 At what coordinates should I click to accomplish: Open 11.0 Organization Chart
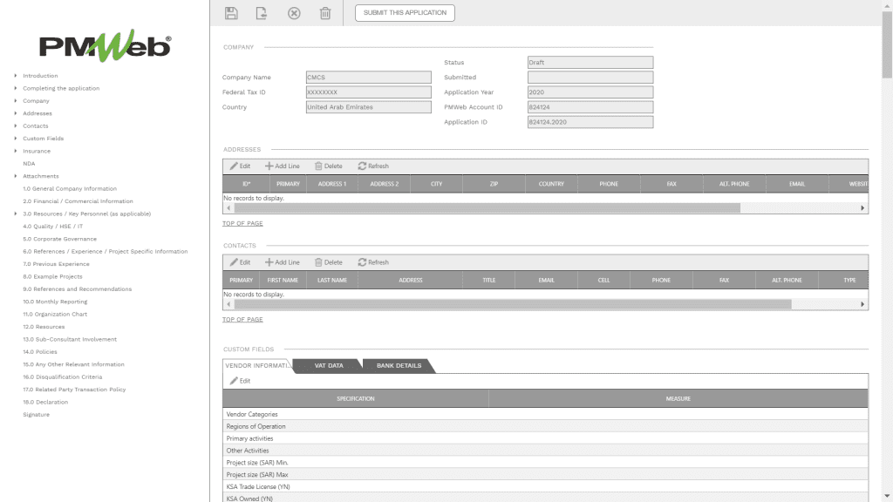click(x=55, y=314)
